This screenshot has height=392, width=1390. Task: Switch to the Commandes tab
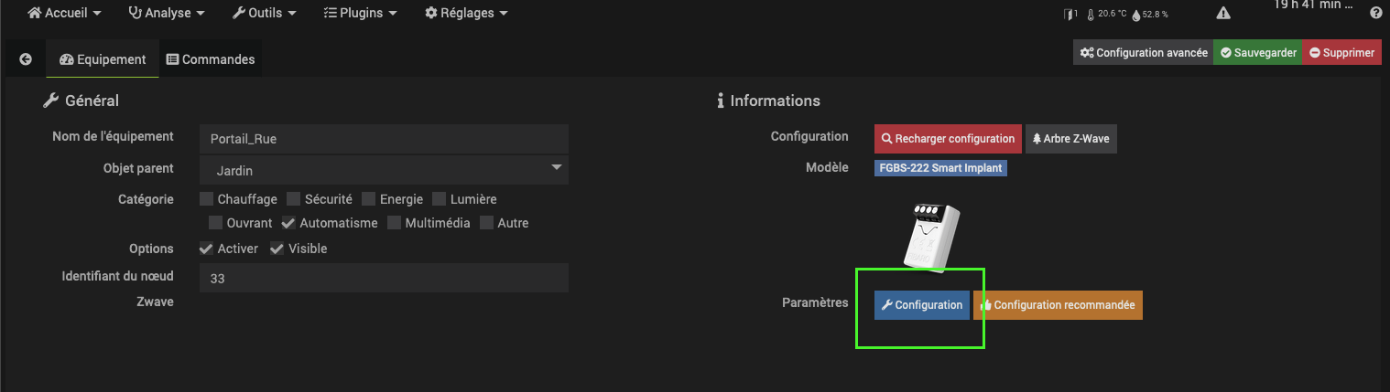[211, 59]
